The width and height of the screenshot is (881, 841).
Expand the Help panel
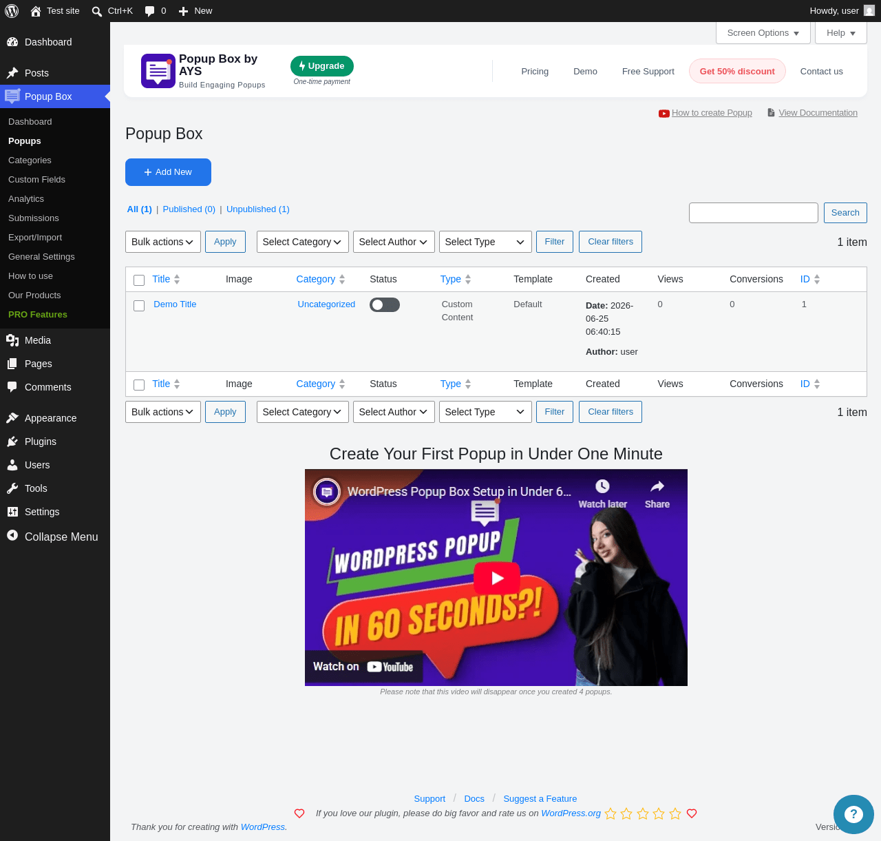pos(841,33)
